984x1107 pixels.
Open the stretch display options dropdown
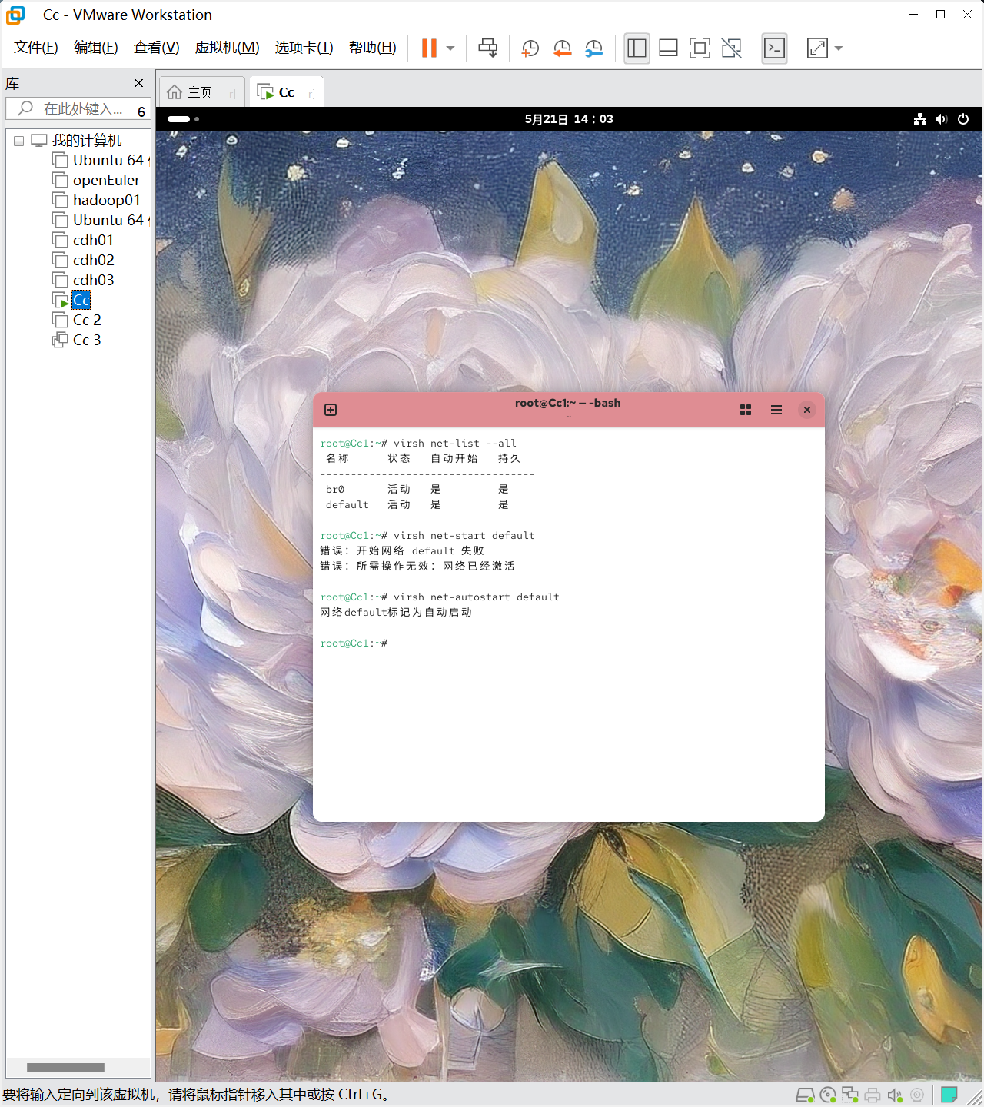point(839,48)
